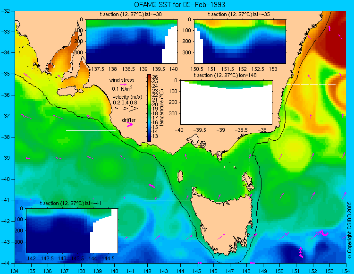Click the white dashed section line near lat -38

click(91, 130)
